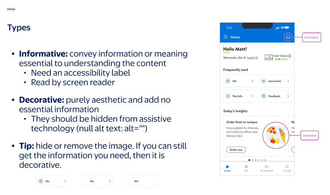Click the 'Wednesday, Mar 16' date text
330x195 pixels.
pyautogui.click(x=234, y=58)
